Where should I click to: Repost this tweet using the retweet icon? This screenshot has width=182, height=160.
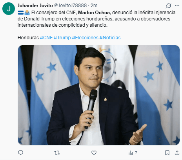point(57,153)
